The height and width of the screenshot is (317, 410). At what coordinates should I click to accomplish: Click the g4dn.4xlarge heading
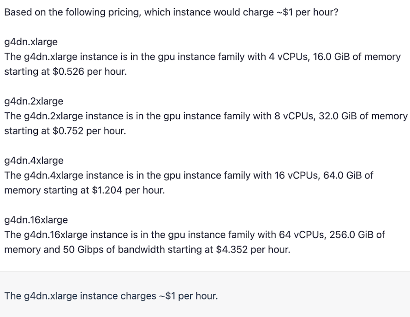click(34, 160)
